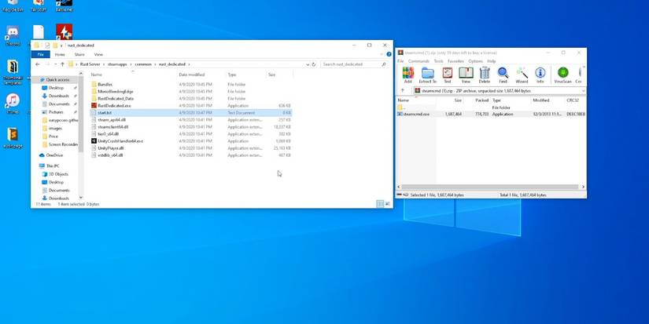Viewport: 649px width, 324px height.
Task: Run the WinRAR Test archive tool
Action: coord(447,75)
